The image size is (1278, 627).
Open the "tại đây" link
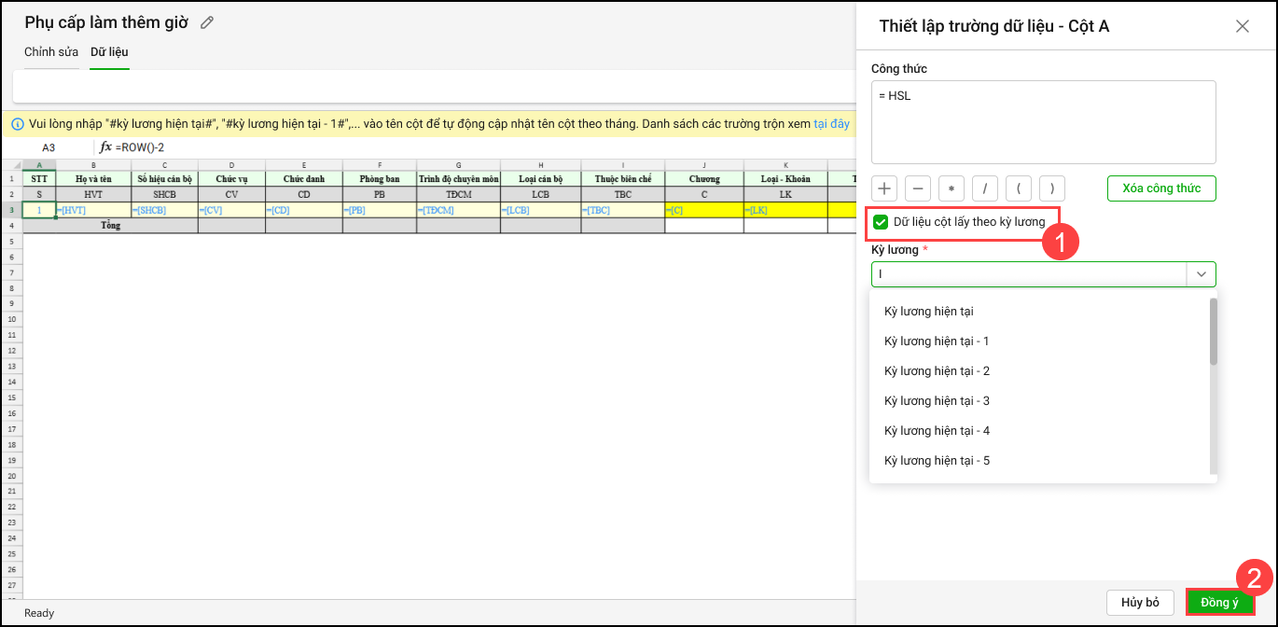point(831,123)
